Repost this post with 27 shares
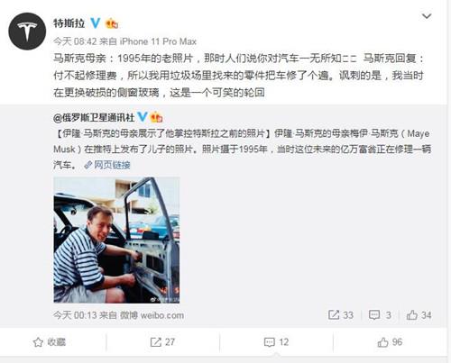The width and height of the screenshot is (451, 363). point(162,342)
